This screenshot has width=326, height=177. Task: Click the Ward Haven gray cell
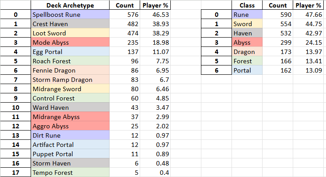pos(70,108)
